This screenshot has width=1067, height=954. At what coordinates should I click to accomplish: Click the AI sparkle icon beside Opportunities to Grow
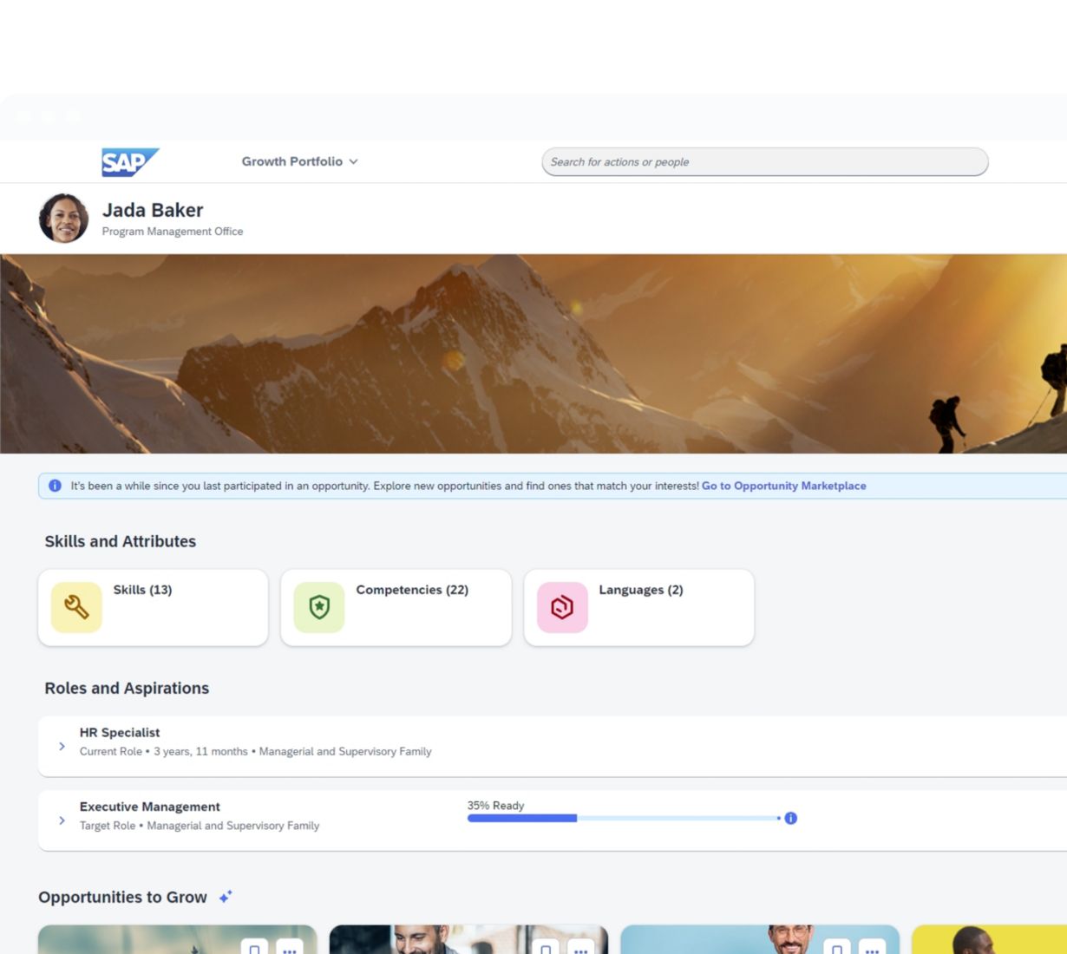click(226, 897)
